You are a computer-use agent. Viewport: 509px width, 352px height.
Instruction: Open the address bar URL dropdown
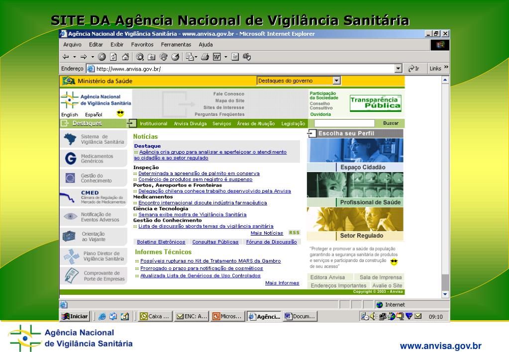tap(399, 69)
